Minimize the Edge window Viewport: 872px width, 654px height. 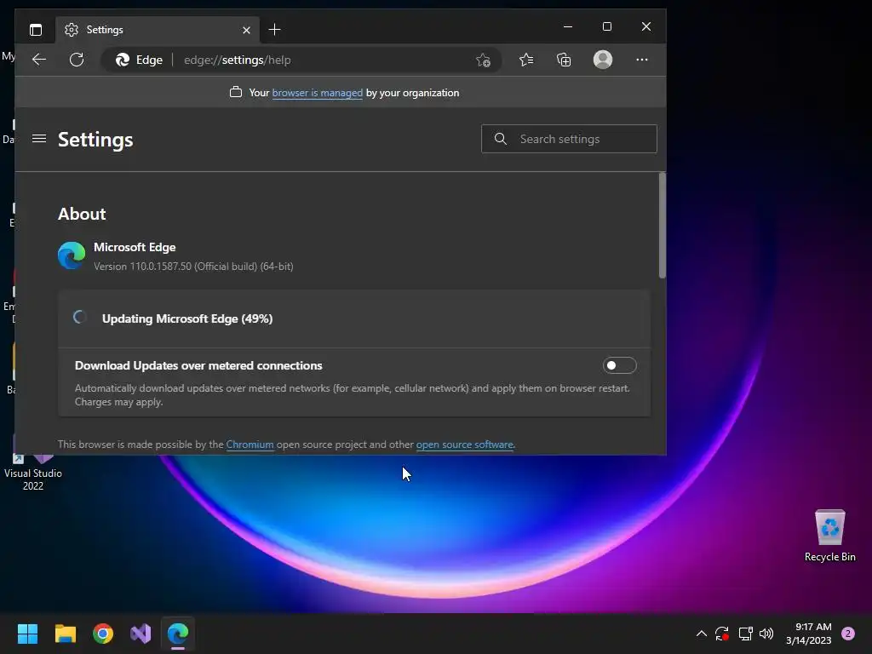point(568,26)
